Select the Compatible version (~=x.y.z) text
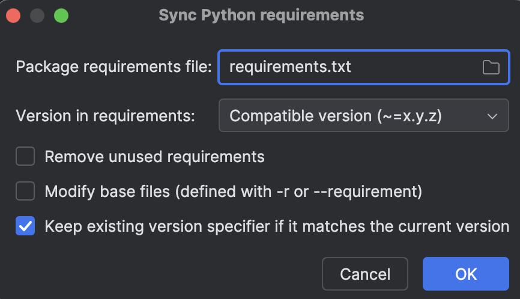The image size is (520, 299). tap(336, 116)
